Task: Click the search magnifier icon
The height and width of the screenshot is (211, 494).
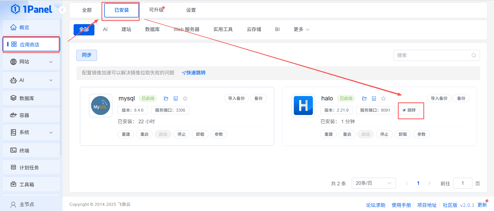Action: coord(473,55)
